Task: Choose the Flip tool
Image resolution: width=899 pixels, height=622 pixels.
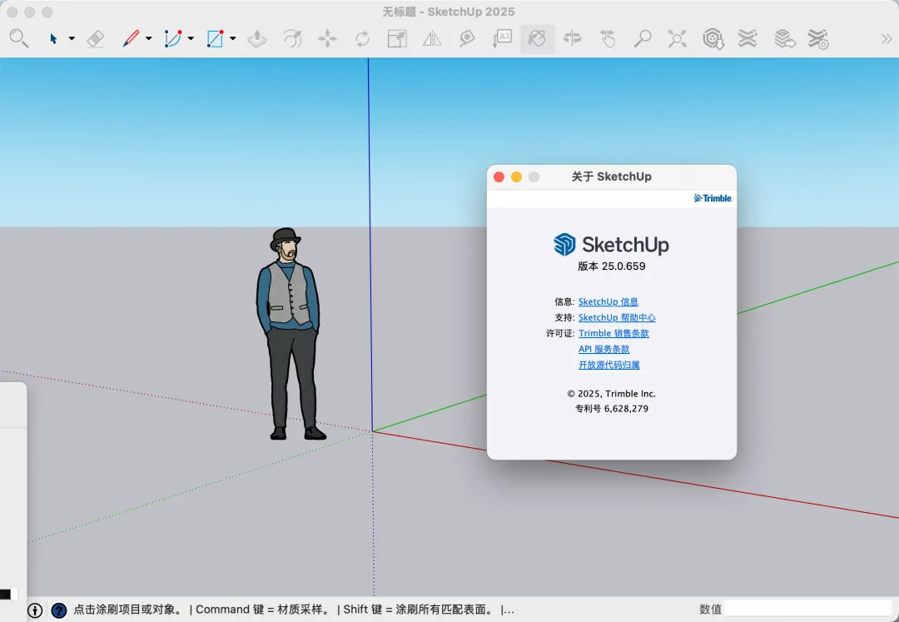Action: tap(432, 39)
